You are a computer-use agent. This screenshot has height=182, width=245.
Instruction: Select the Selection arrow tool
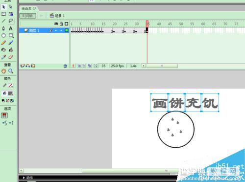(x=4, y=7)
